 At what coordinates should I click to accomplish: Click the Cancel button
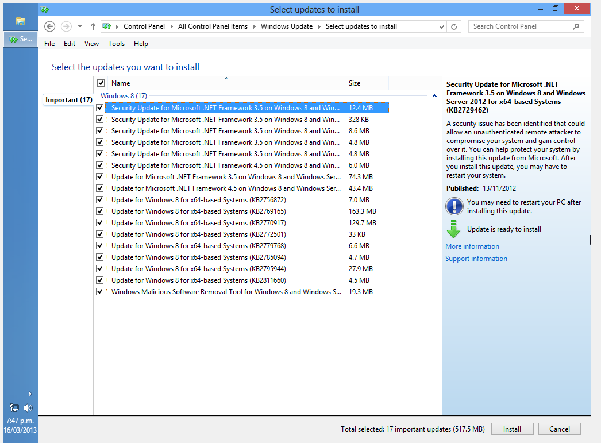point(559,429)
